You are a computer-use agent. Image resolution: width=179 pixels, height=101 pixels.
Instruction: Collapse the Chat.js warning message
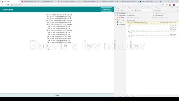[x=129, y=23]
